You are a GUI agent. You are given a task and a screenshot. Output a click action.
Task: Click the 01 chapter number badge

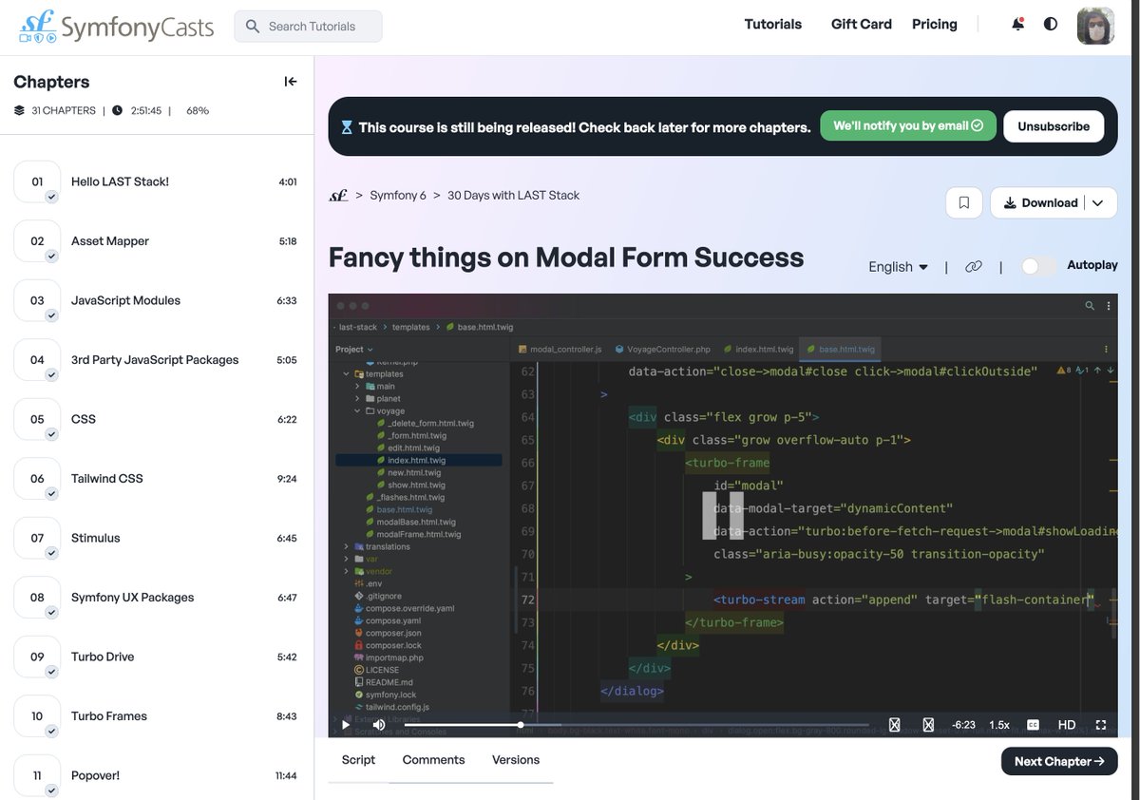tap(37, 181)
